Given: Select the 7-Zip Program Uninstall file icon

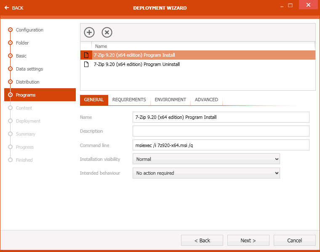Looking at the screenshot, I should 86,64.
